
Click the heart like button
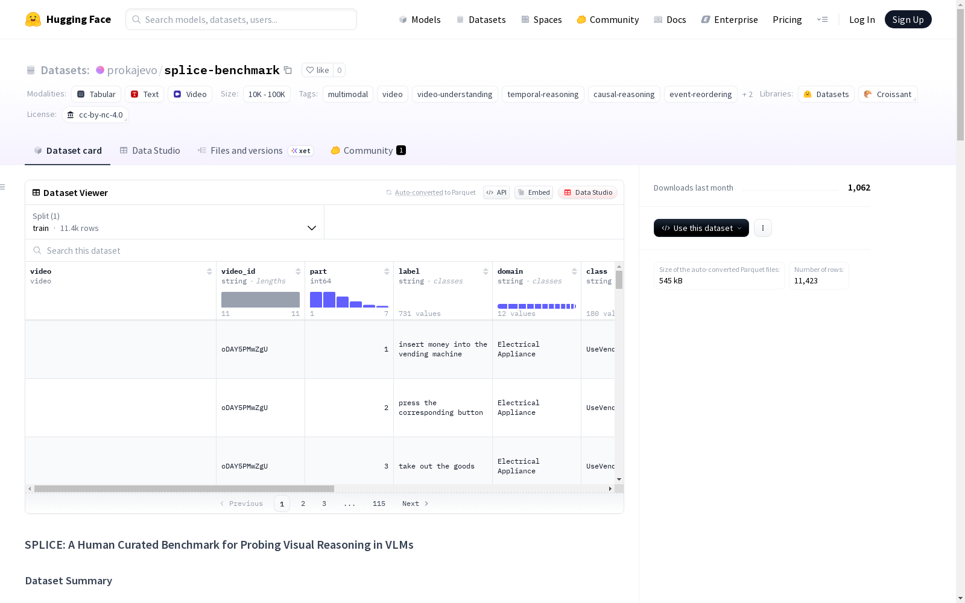(x=317, y=70)
